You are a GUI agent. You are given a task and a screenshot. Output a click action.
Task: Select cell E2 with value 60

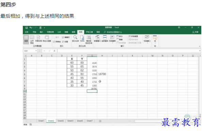(x=72, y=63)
